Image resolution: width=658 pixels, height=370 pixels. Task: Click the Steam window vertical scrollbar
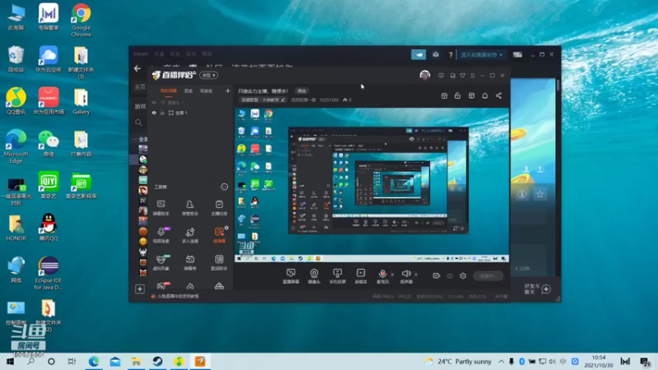pyautogui.click(x=558, y=86)
